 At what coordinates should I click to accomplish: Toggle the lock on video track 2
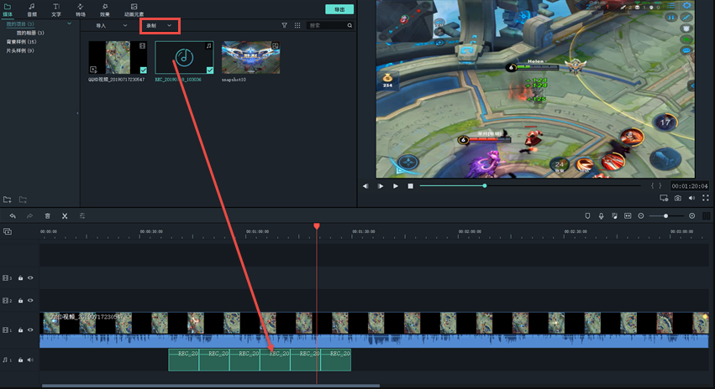(20, 300)
